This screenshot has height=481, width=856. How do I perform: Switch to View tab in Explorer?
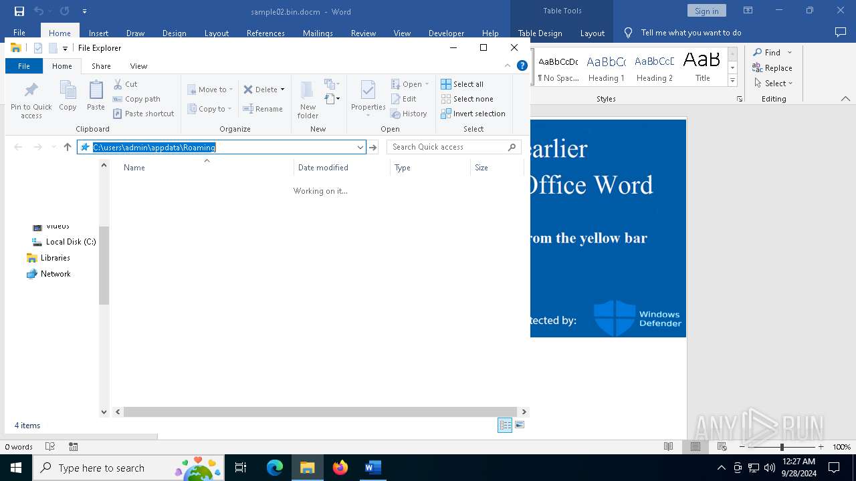(x=138, y=65)
